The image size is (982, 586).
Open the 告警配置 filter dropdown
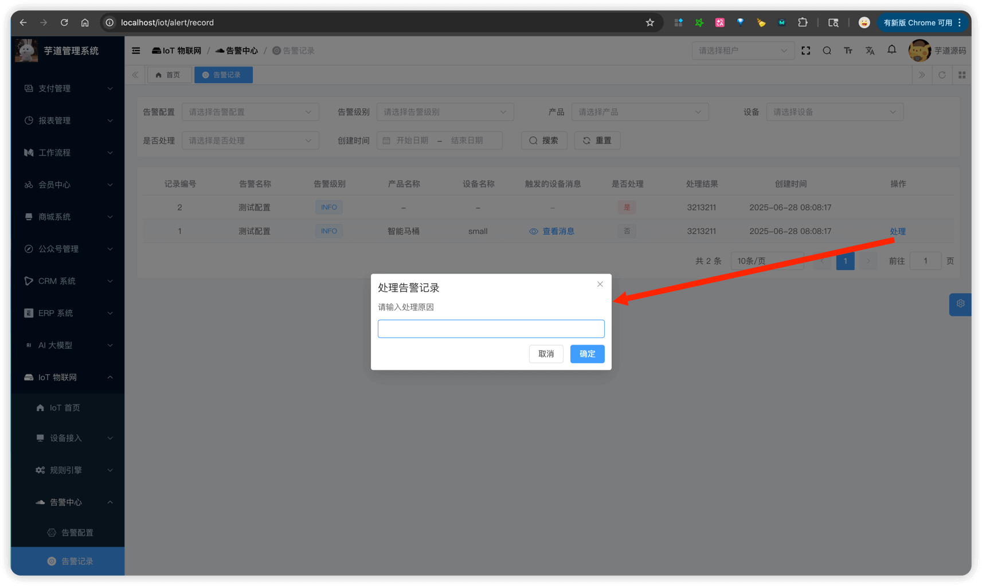click(250, 112)
